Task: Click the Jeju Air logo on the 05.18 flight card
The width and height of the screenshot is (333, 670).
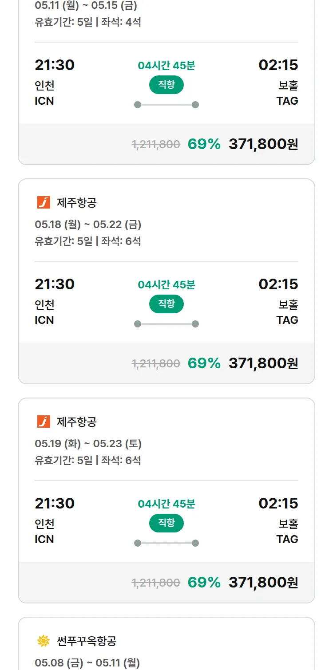Action: (44, 203)
